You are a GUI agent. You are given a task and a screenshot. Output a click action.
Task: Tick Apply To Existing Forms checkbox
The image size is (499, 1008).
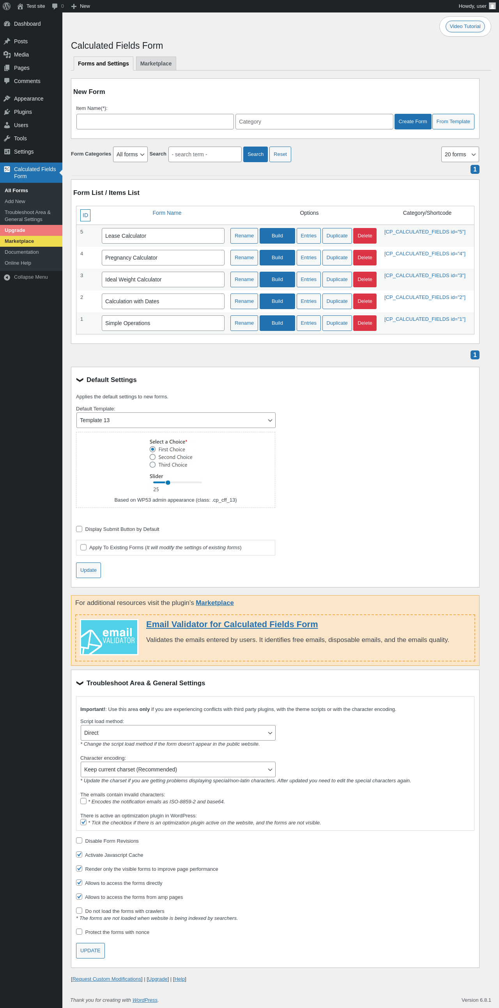(83, 547)
